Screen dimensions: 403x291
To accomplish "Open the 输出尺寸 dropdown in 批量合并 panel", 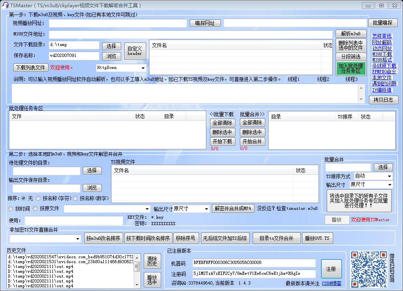I will coord(389,185).
